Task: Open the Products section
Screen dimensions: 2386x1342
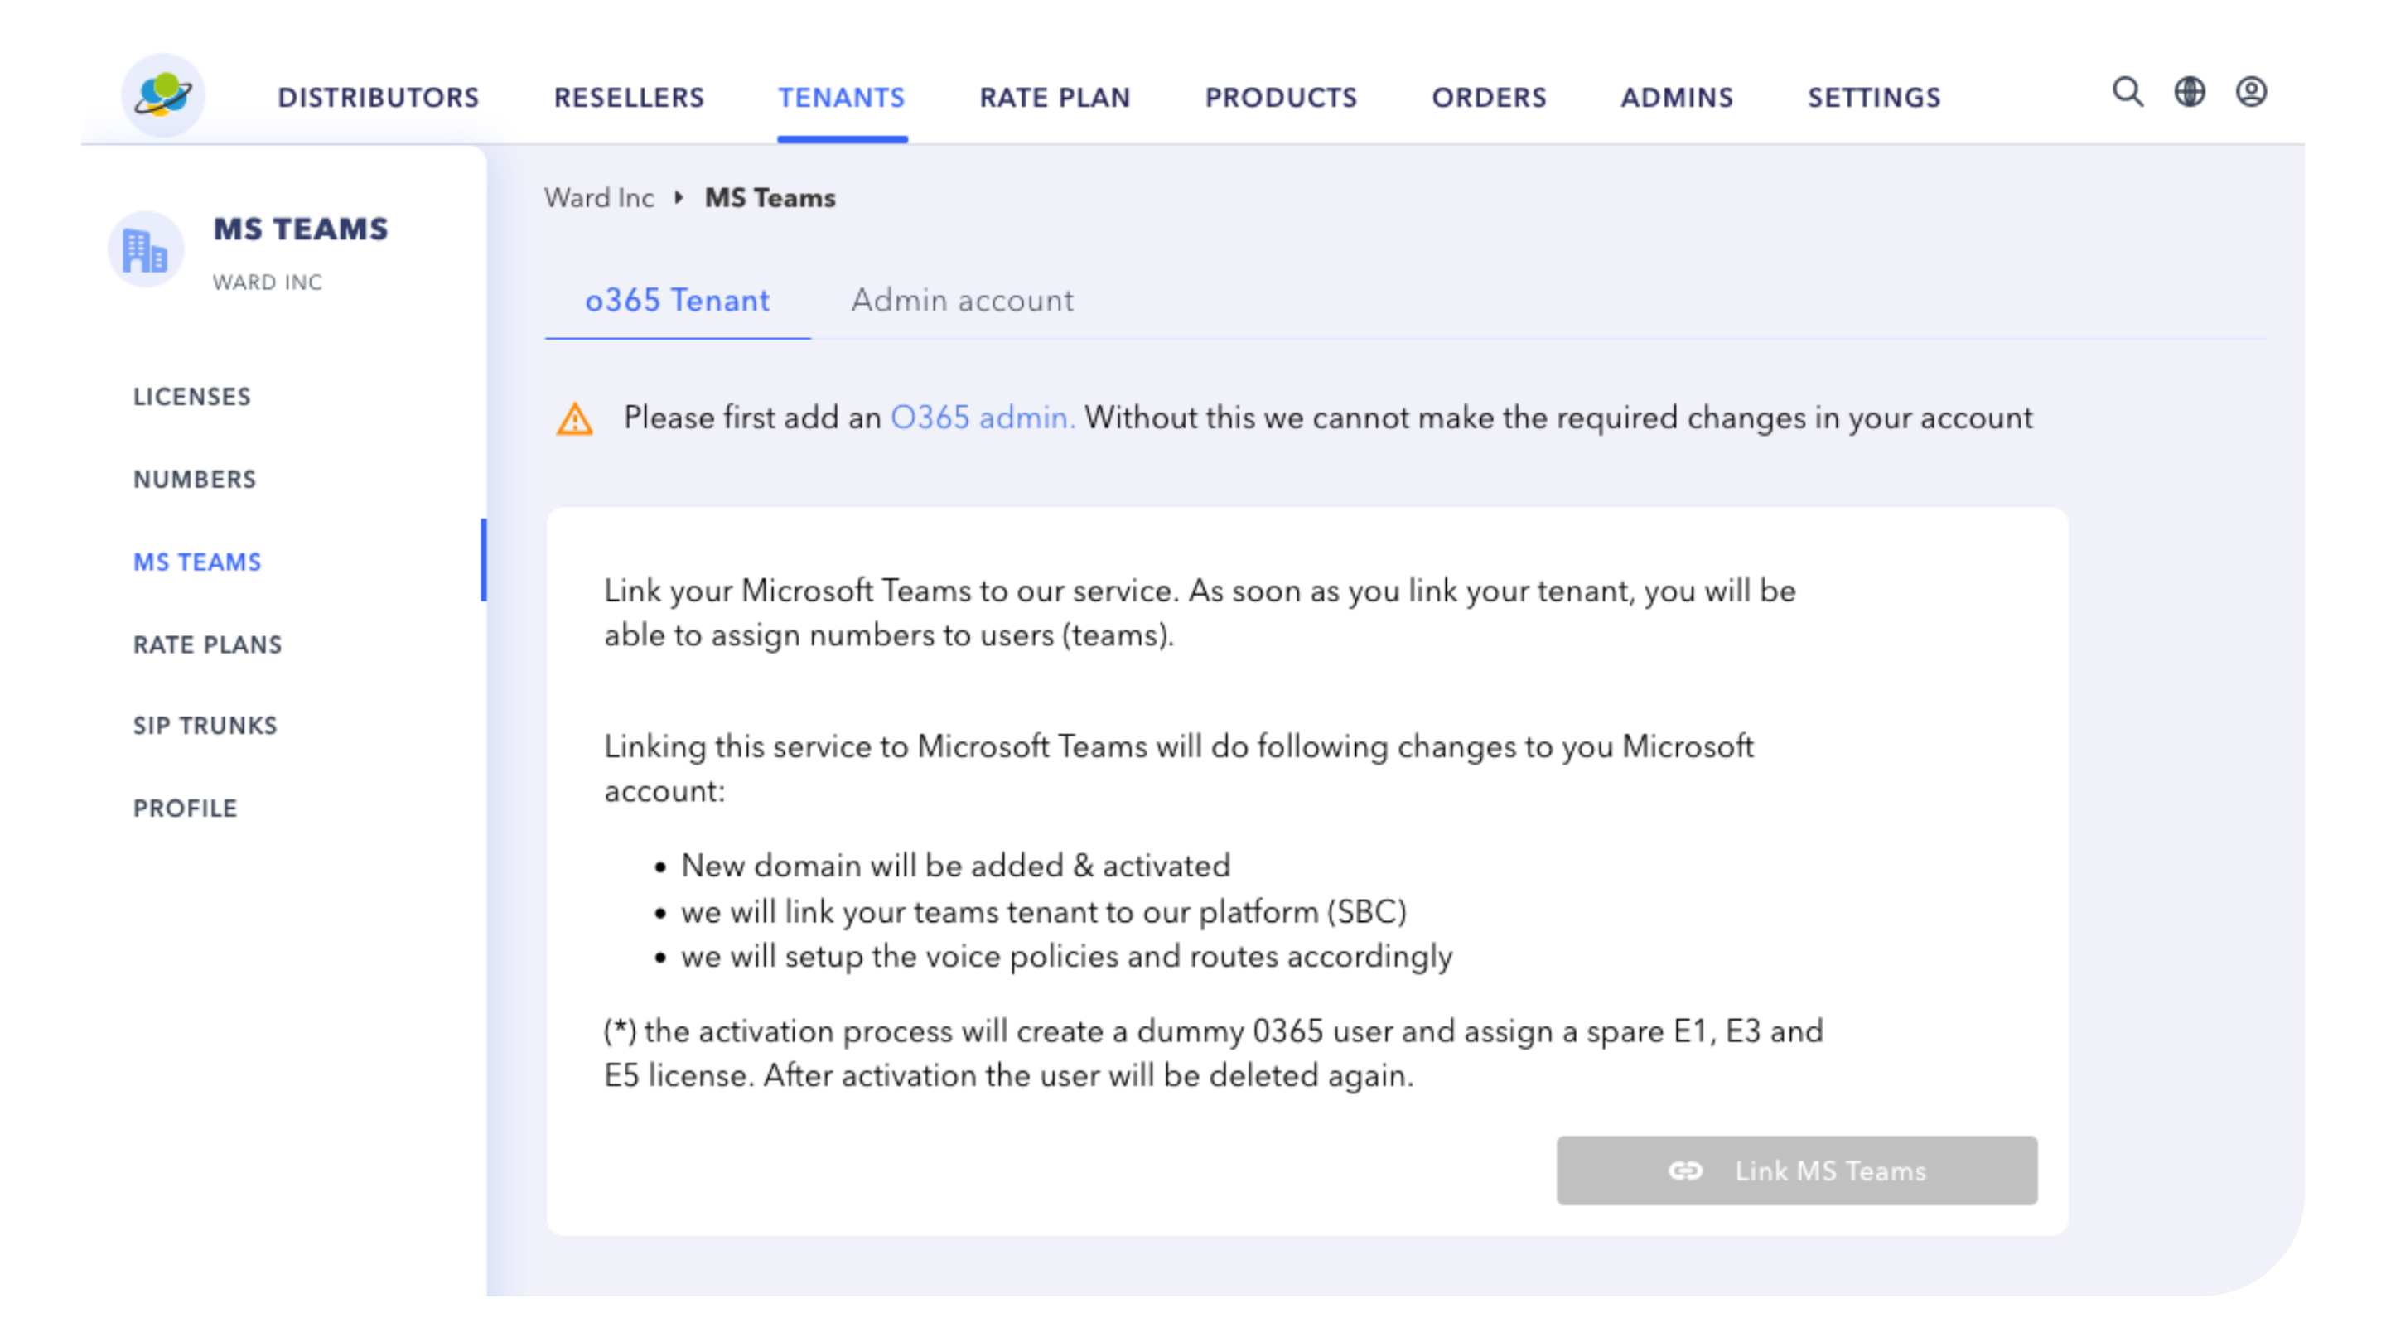Action: 1281,97
